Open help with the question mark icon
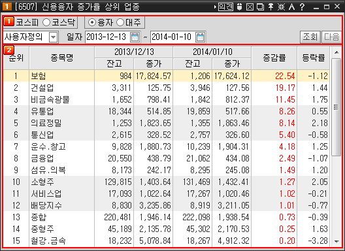 point(302,7)
